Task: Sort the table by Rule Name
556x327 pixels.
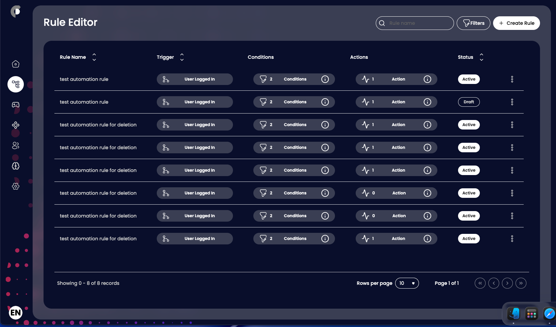Action: [94, 57]
